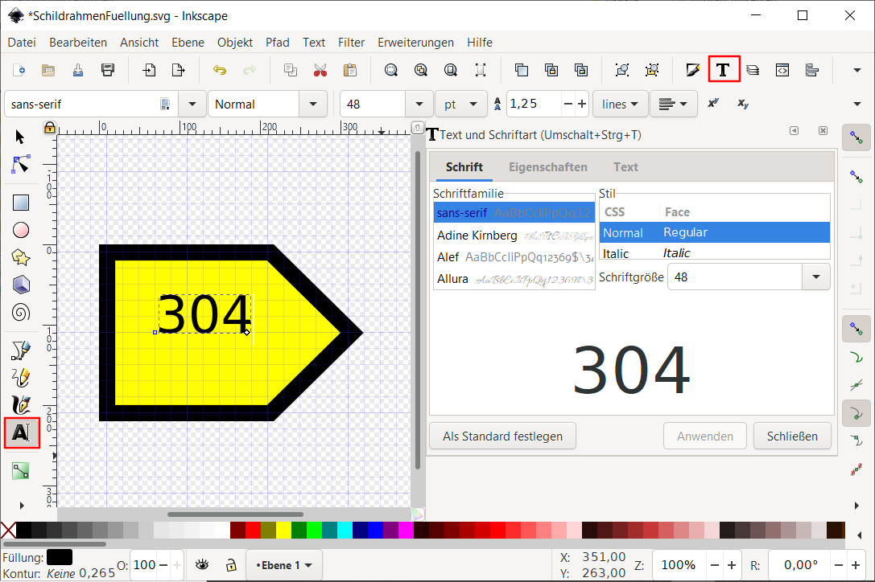This screenshot has height=582, width=875.
Task: Select the Rectangle tool
Action: tap(21, 203)
